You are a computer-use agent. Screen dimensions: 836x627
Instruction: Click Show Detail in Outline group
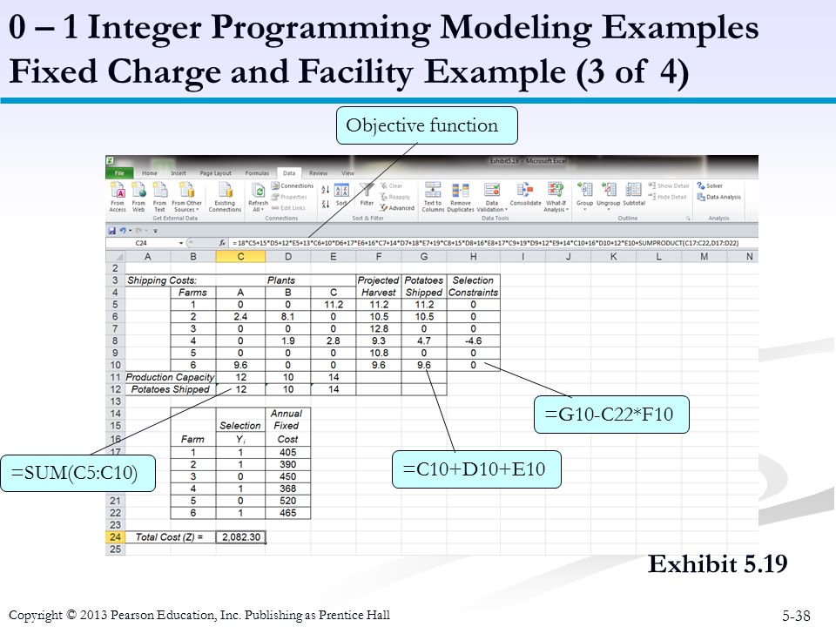[669, 185]
